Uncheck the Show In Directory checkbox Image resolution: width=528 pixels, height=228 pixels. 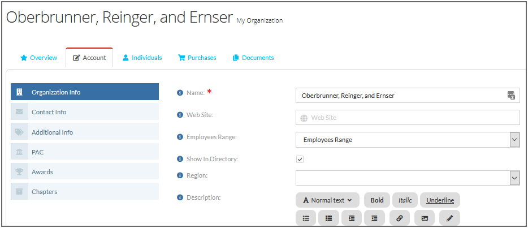pos(300,160)
